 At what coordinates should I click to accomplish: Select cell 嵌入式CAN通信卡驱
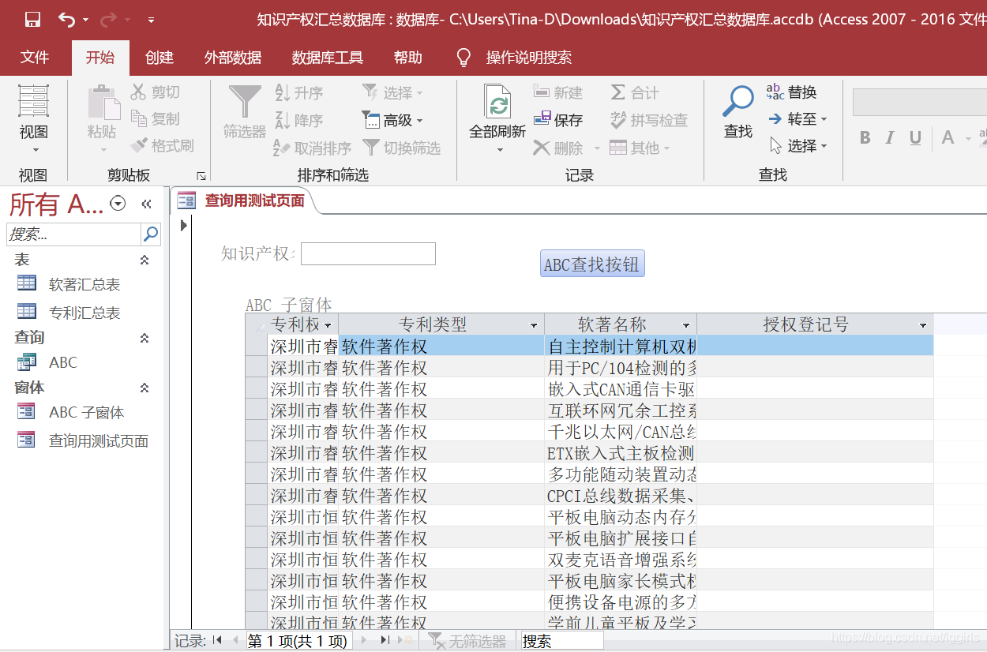(621, 389)
